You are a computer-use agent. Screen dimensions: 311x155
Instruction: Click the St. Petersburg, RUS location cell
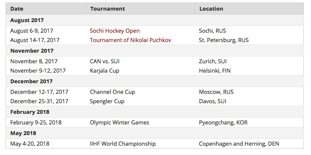pos(224,40)
